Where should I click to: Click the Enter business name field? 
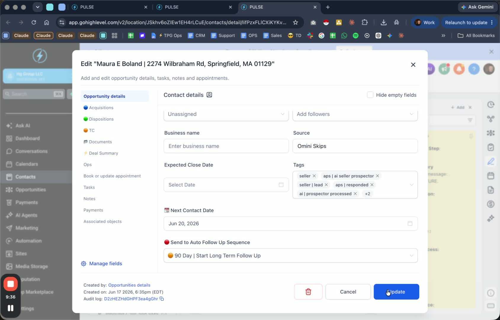coord(226,146)
